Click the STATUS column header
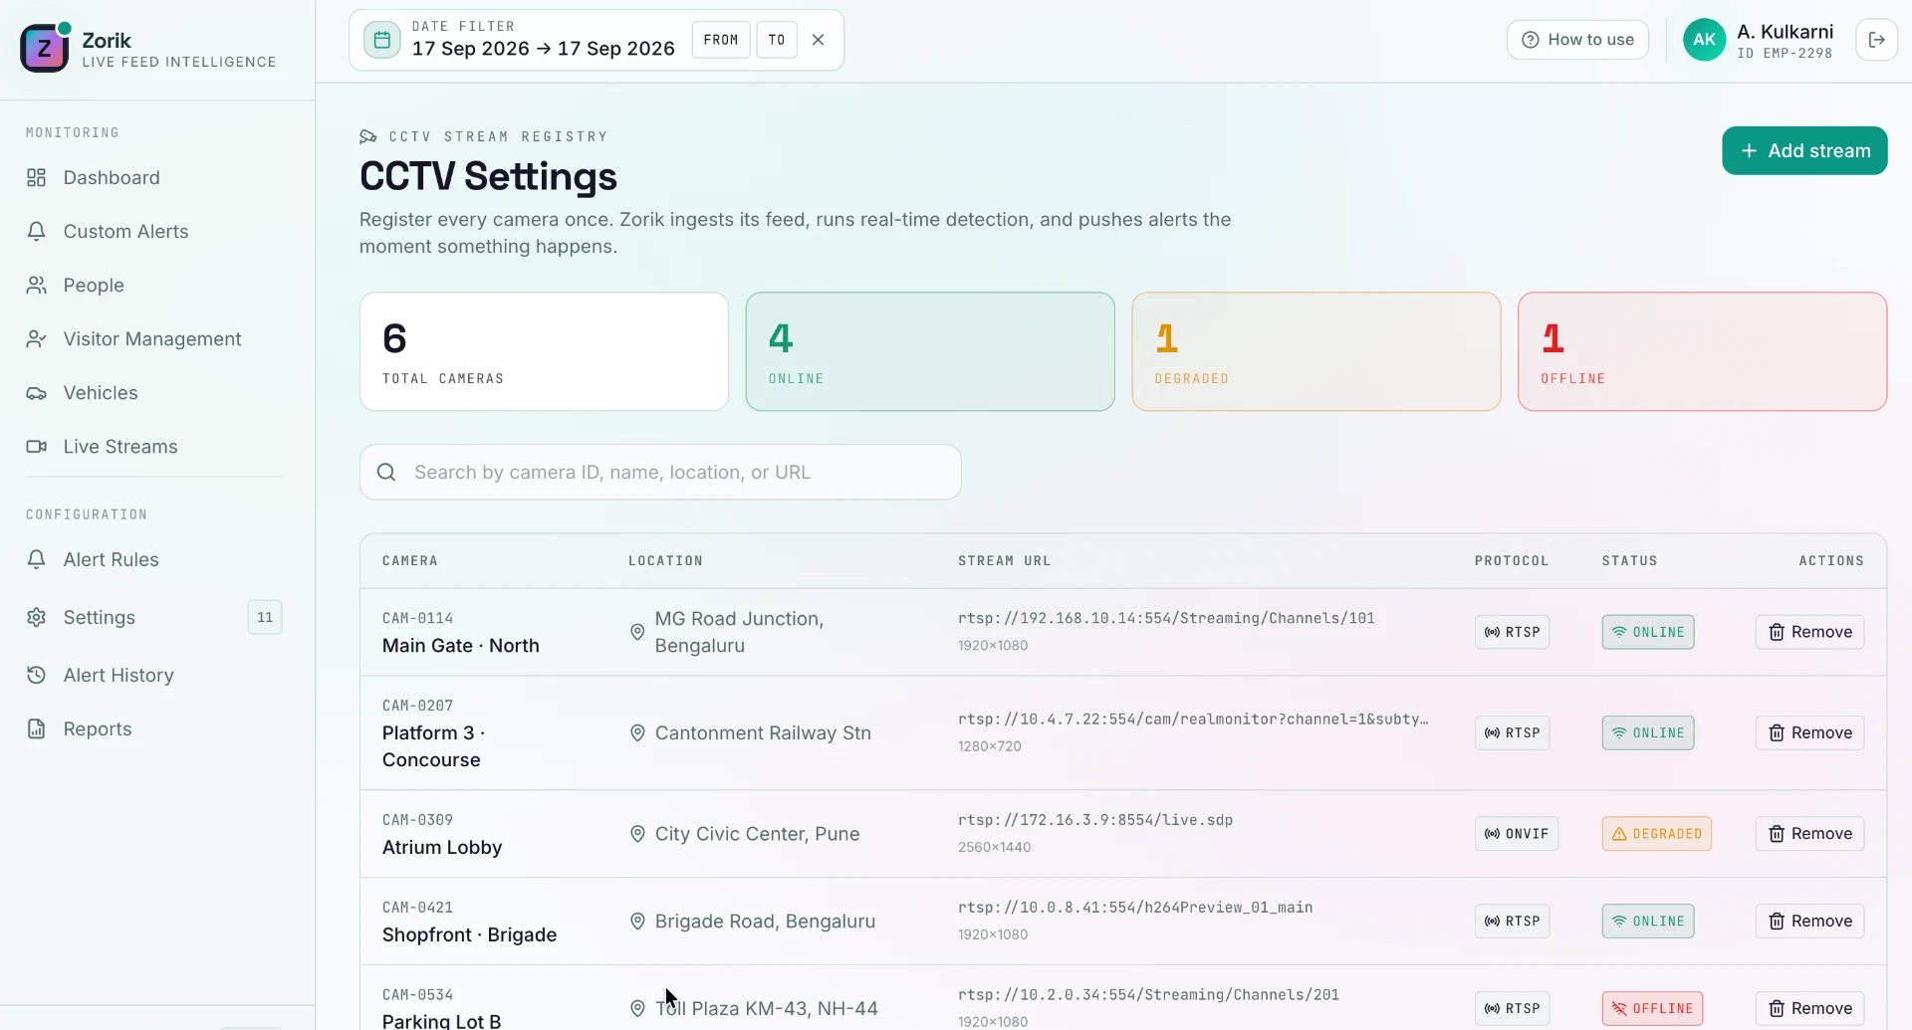Screen dimensions: 1912x1030 [x=1629, y=560]
